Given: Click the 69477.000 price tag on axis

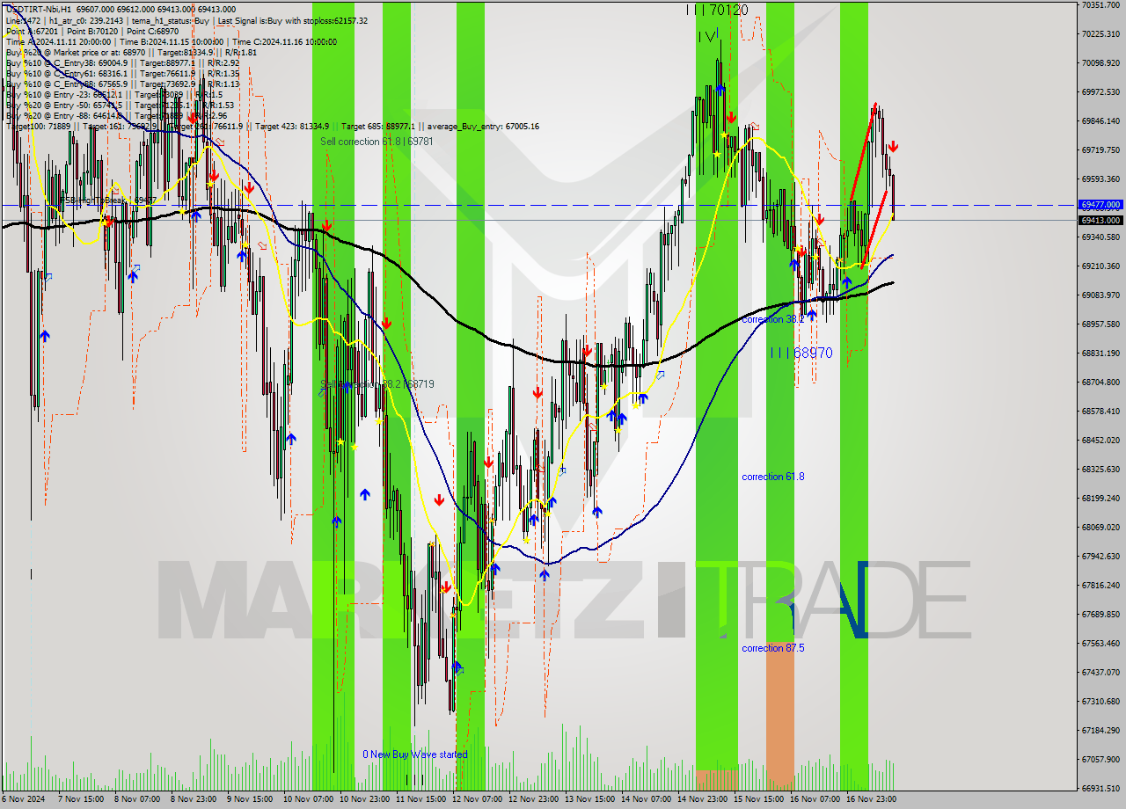Looking at the screenshot, I should pos(1100,204).
